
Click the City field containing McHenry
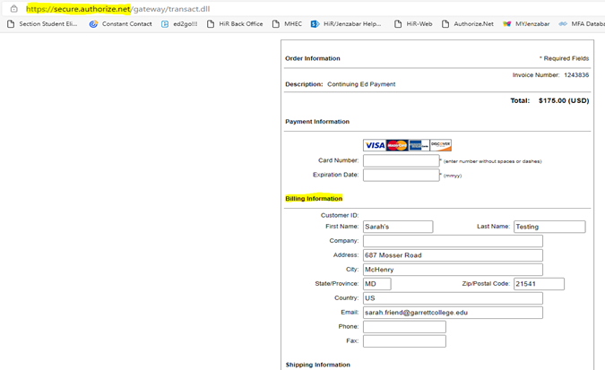453,270
